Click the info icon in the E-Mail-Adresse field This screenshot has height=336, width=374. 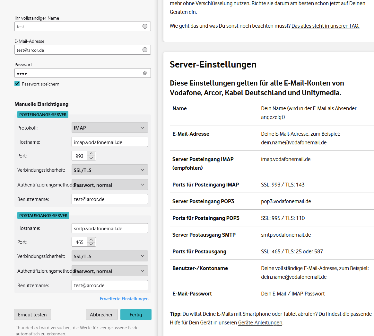(x=145, y=50)
